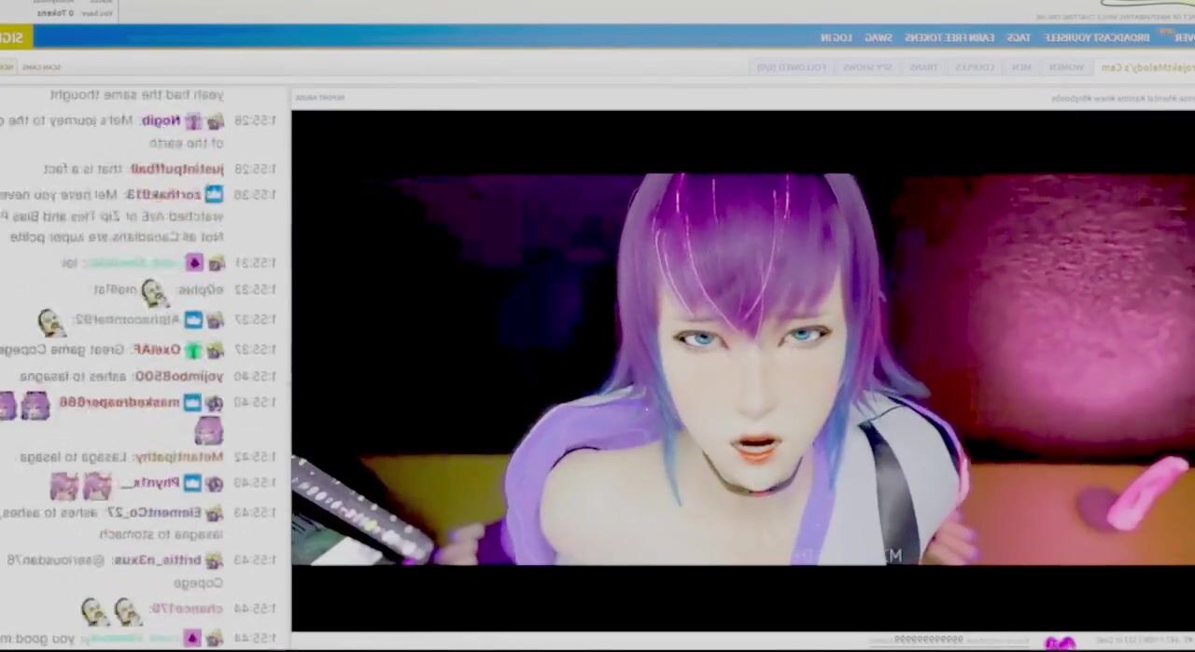Go to EARN FREE TOKENS in the navigation bar
1195x652 pixels.
click(x=949, y=37)
